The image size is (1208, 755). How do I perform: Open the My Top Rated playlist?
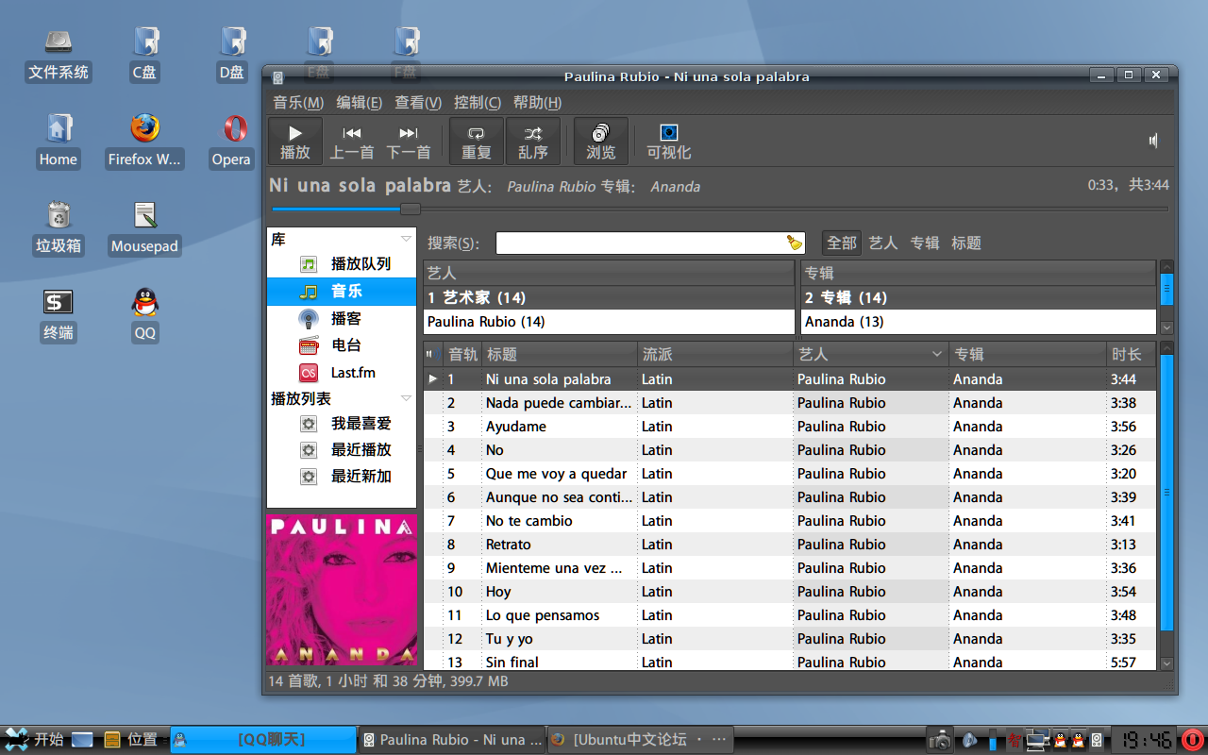pos(342,424)
